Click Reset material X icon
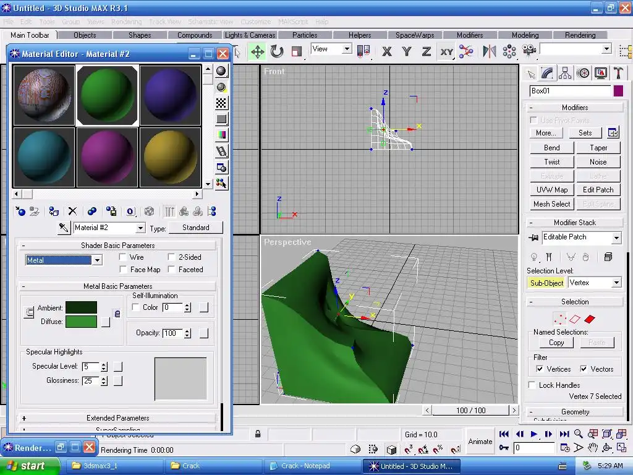 [72, 212]
